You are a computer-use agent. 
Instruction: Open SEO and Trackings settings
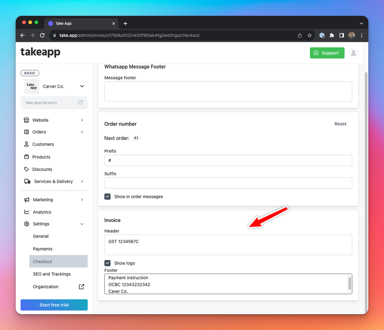pyautogui.click(x=52, y=274)
